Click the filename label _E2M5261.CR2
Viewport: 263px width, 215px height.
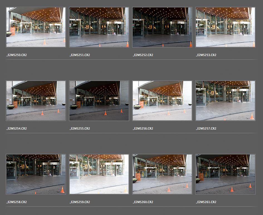(x=206, y=202)
